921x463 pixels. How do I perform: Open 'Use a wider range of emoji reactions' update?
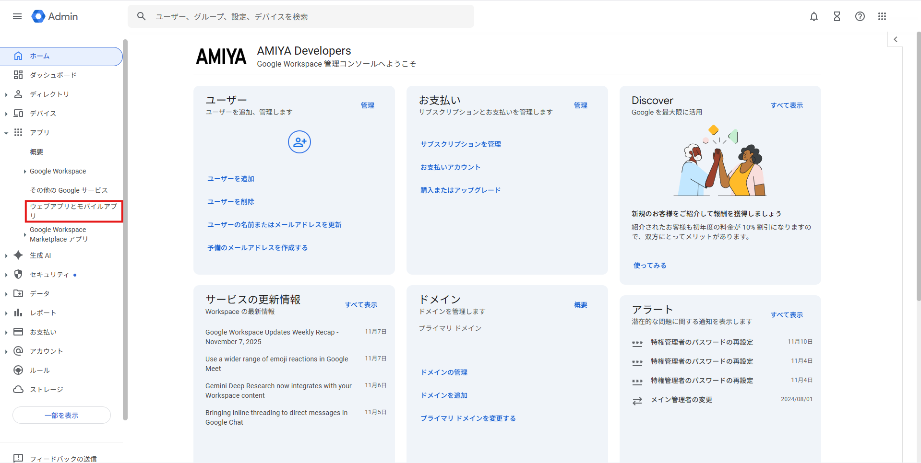[x=277, y=364]
